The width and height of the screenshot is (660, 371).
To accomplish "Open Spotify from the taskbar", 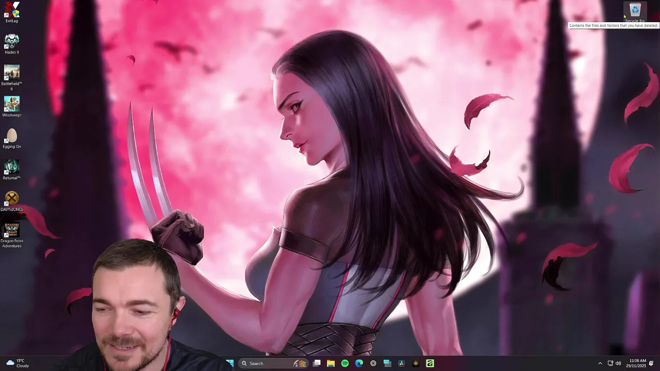I will pyautogui.click(x=345, y=363).
